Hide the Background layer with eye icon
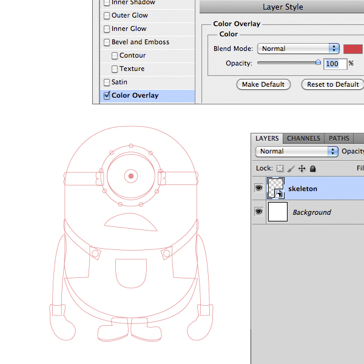Screen dimensions: 364x364 [x=258, y=212]
